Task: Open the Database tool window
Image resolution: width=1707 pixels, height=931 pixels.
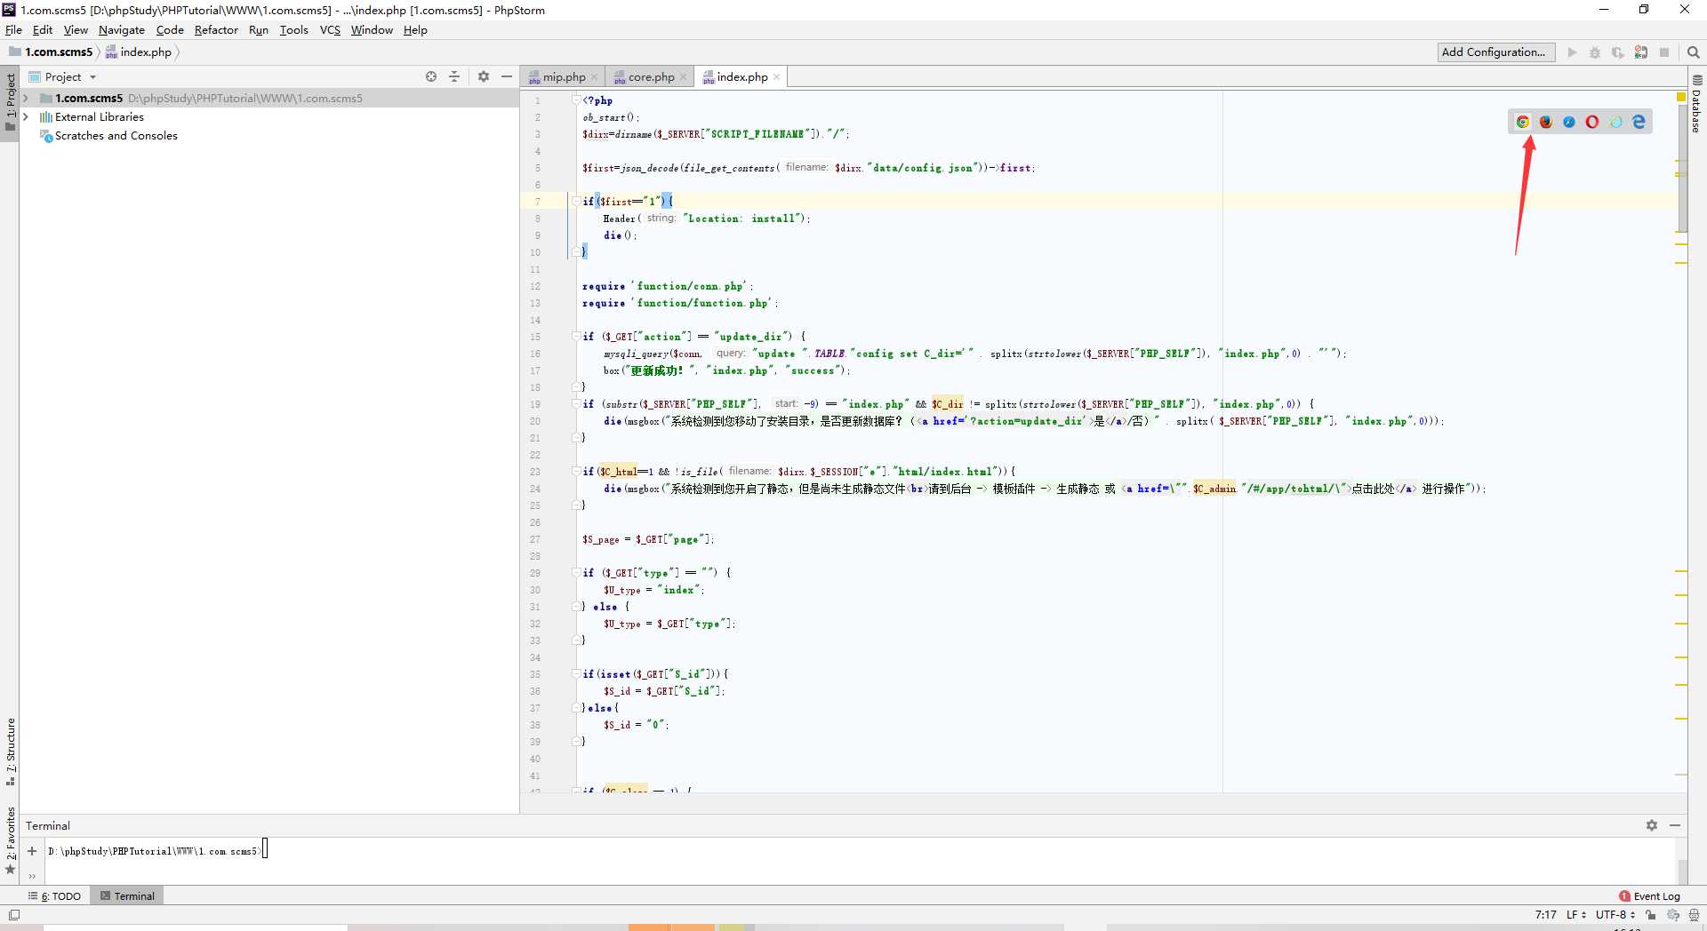Action: (x=1697, y=105)
